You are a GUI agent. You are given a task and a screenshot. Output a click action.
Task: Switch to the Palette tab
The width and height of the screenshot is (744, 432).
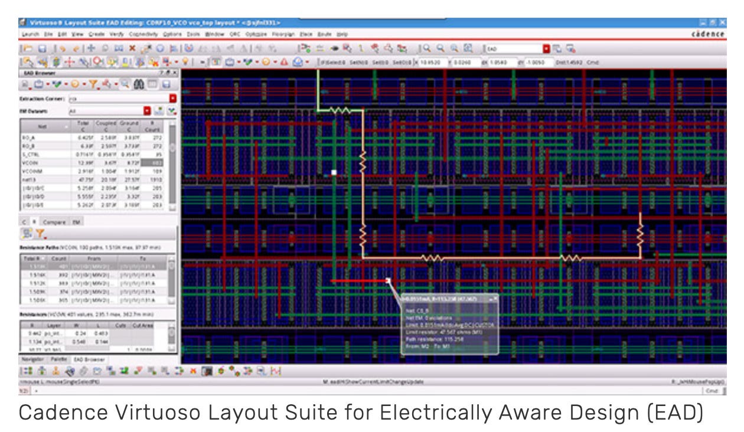[58, 359]
